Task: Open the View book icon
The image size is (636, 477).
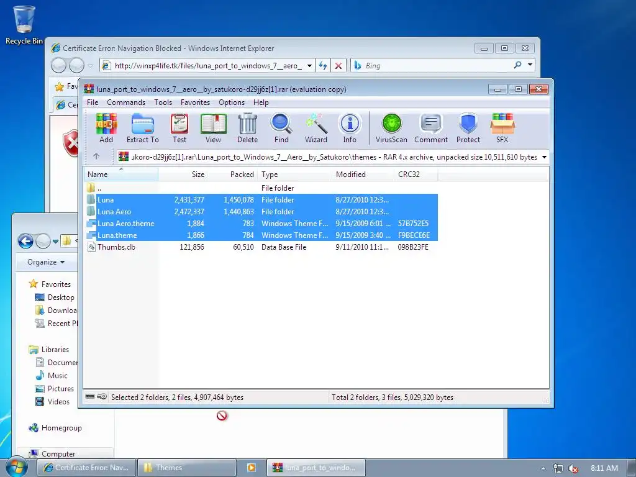Action: pos(214,128)
